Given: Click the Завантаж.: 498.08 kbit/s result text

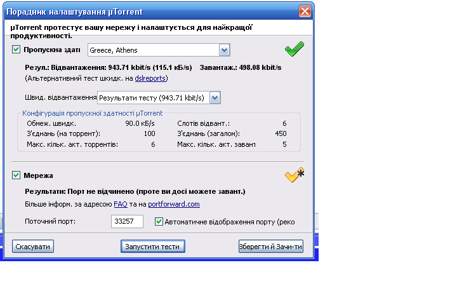Looking at the screenshot, I should 241,68.
